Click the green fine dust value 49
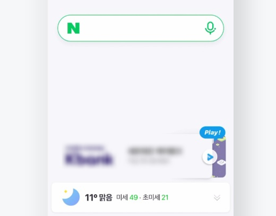Screen dimensions: 276x216 133,198
